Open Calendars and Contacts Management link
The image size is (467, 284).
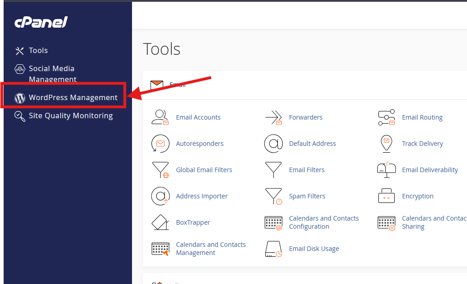[x=211, y=249]
